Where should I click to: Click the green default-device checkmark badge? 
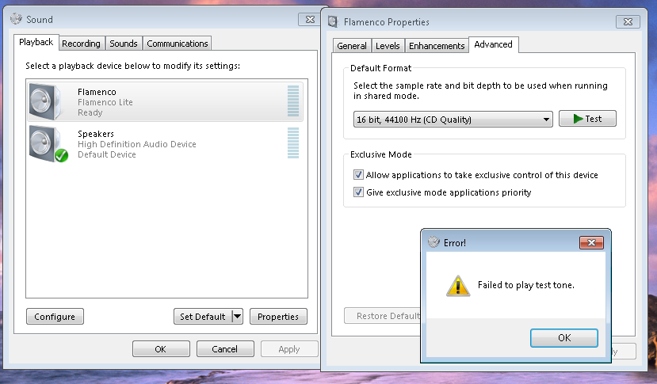click(x=61, y=156)
